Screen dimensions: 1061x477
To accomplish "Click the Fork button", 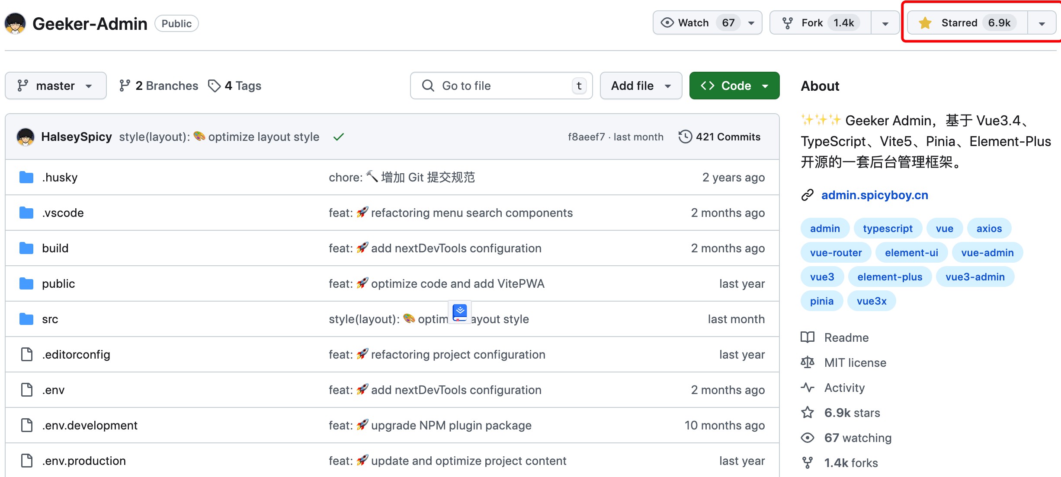I will pos(821,22).
